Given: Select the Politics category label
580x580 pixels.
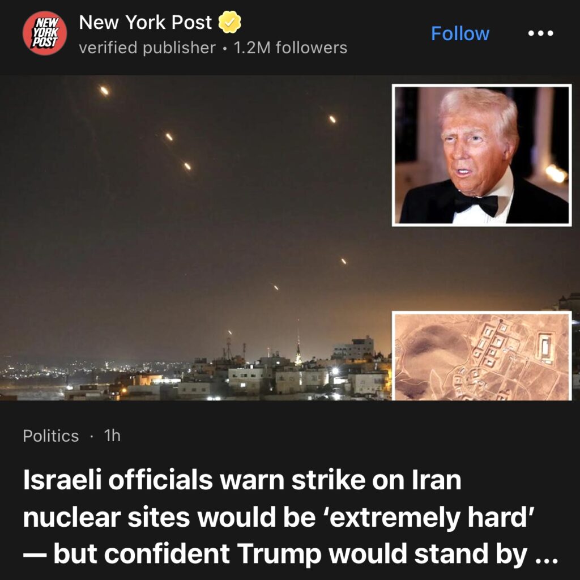Looking at the screenshot, I should pyautogui.click(x=50, y=436).
